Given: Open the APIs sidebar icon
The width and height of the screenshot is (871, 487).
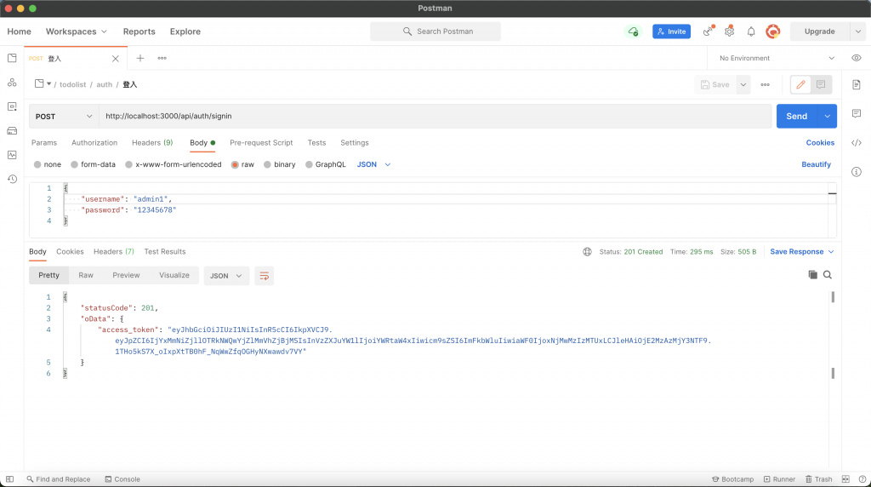Looking at the screenshot, I should pyautogui.click(x=12, y=83).
